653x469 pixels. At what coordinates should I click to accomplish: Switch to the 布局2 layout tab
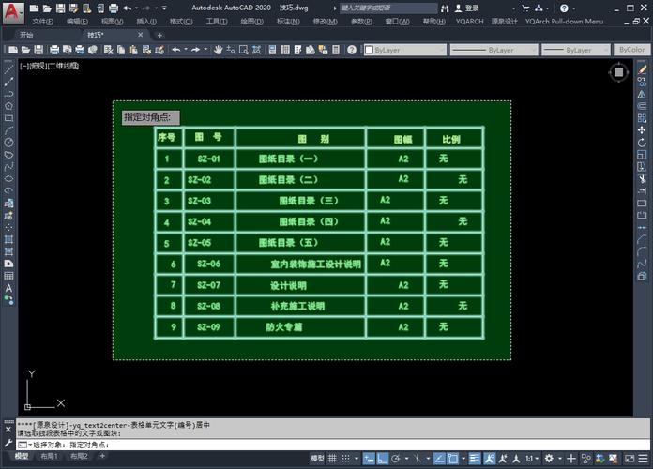pyautogui.click(x=79, y=456)
